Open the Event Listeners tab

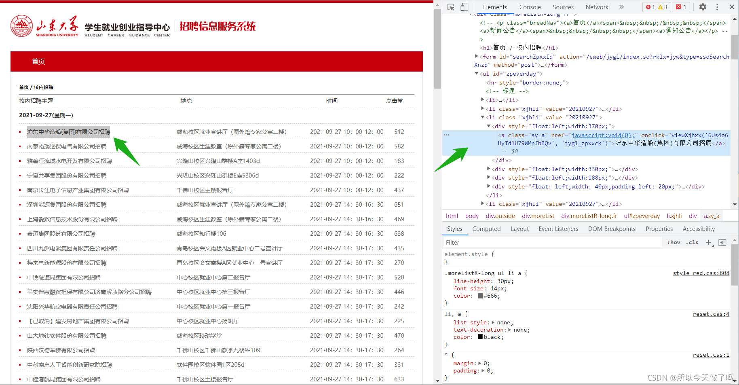click(558, 229)
